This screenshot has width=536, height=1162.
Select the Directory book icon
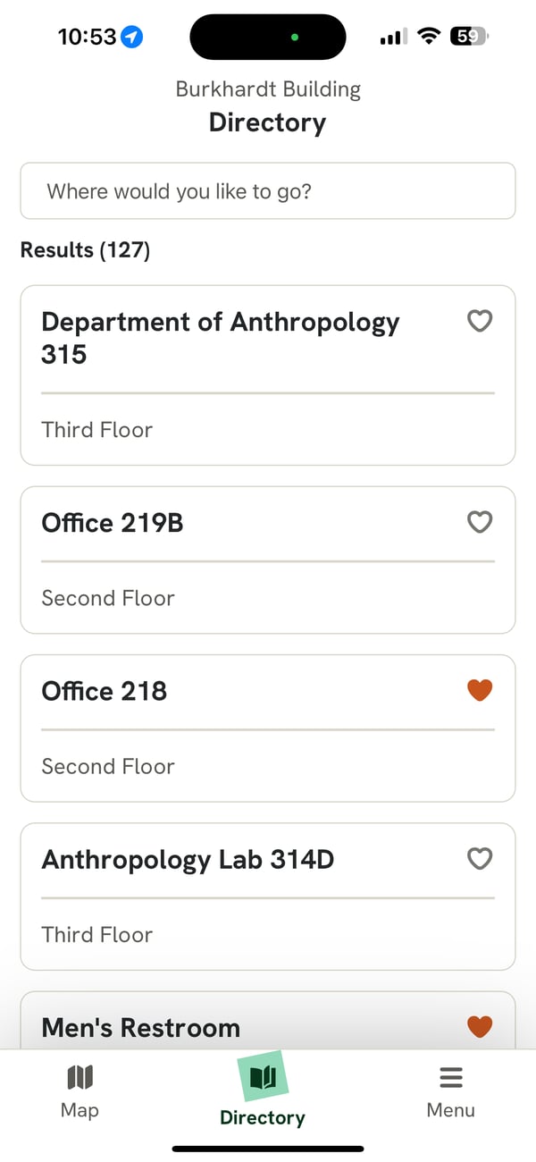[263, 1076]
